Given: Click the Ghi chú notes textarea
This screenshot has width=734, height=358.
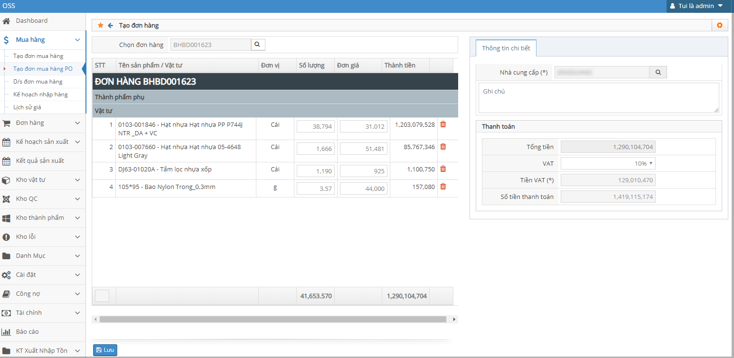Looking at the screenshot, I should tap(599, 98).
